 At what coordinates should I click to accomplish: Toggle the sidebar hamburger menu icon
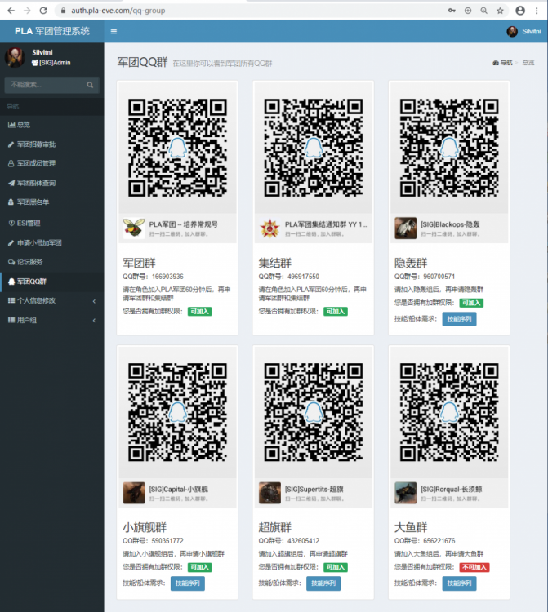pyautogui.click(x=114, y=31)
